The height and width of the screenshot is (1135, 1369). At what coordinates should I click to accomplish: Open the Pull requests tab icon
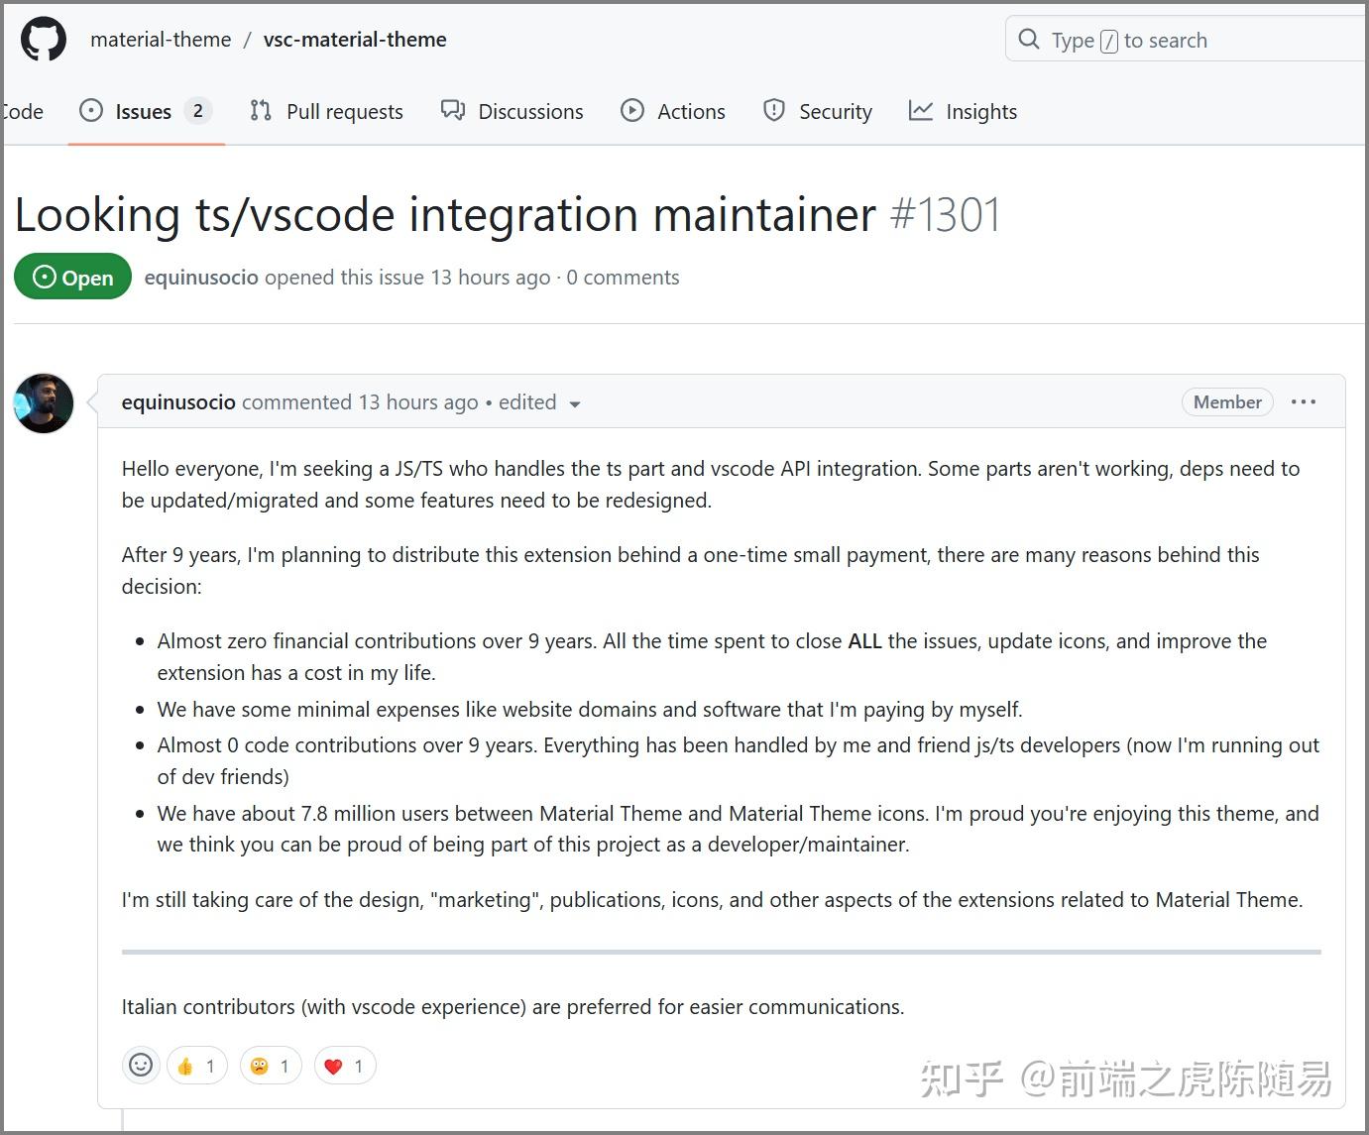[x=261, y=111]
